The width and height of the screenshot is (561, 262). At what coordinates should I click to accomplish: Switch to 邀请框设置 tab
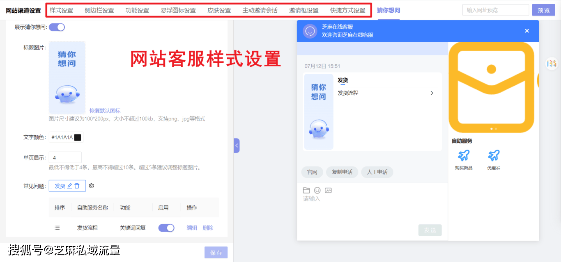pyautogui.click(x=304, y=11)
